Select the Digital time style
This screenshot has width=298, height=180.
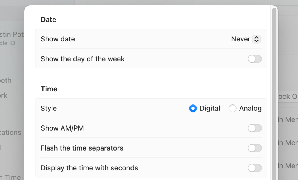point(193,108)
